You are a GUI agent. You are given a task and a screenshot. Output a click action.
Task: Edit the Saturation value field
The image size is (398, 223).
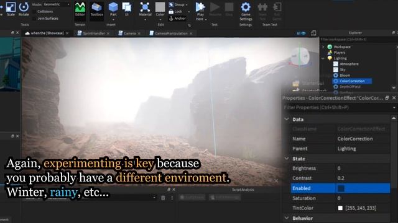coord(363,198)
